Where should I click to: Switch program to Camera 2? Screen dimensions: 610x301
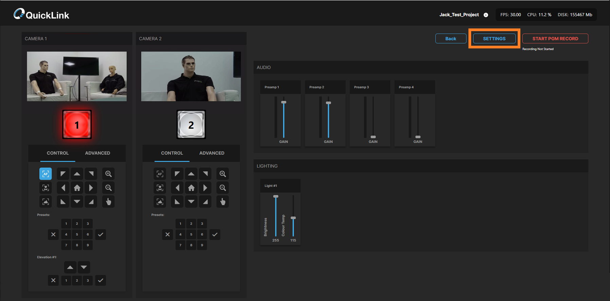(x=191, y=125)
